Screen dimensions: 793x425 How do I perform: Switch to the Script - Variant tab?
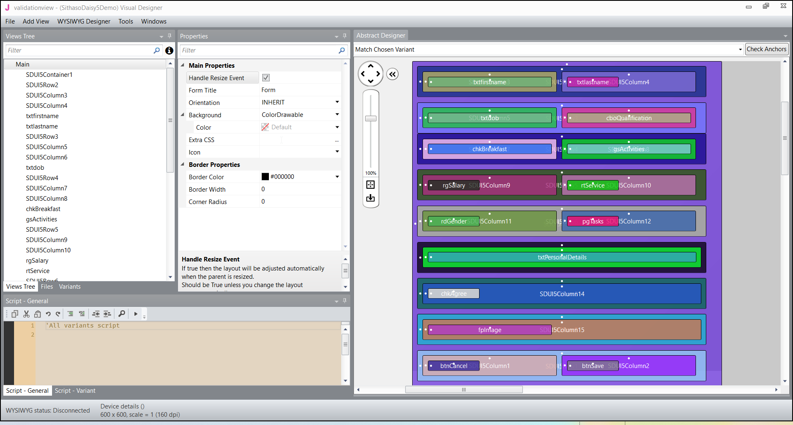tap(75, 391)
